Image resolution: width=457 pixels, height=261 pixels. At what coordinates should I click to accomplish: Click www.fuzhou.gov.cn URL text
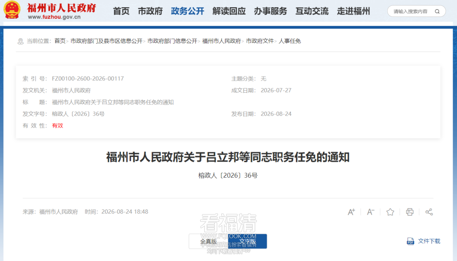pos(54,17)
